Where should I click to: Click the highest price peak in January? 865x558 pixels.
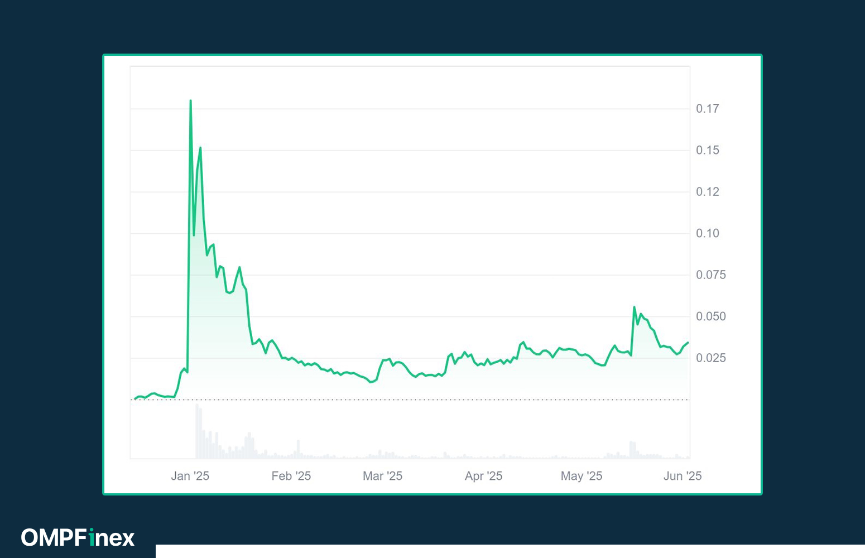pyautogui.click(x=190, y=101)
